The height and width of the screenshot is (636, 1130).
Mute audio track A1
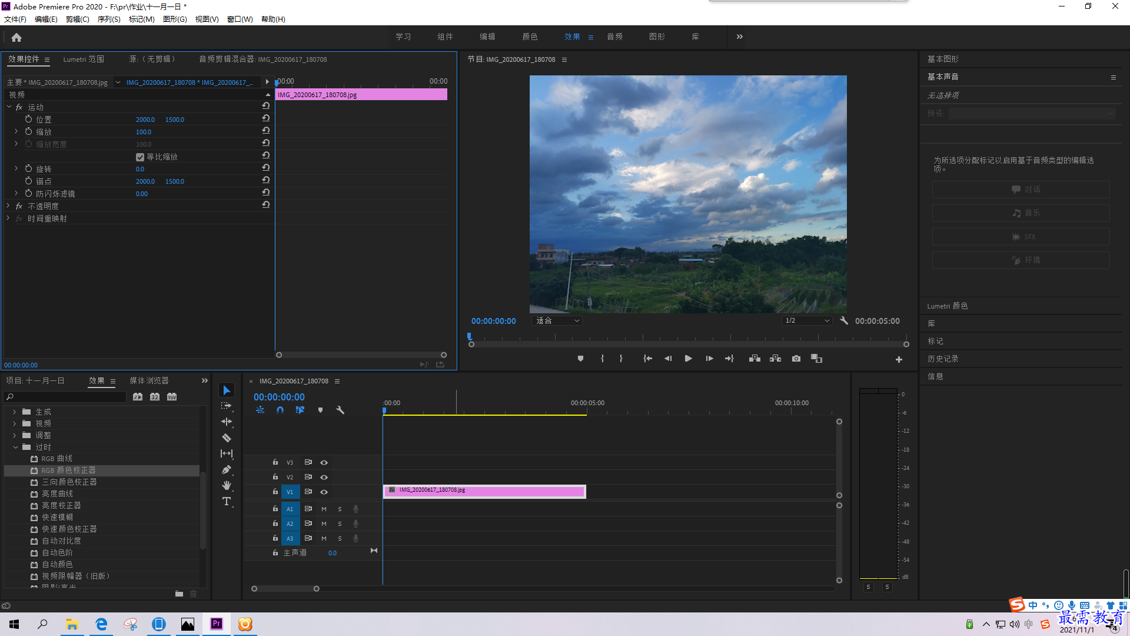click(x=324, y=509)
